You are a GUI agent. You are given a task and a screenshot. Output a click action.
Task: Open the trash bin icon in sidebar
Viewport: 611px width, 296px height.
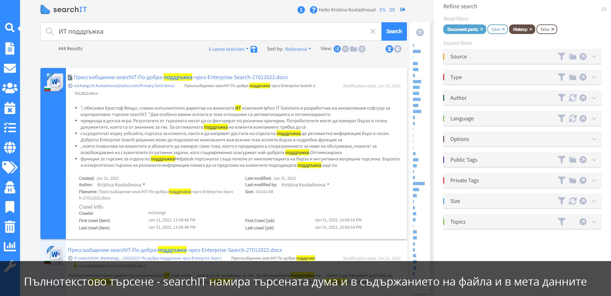click(x=10, y=227)
